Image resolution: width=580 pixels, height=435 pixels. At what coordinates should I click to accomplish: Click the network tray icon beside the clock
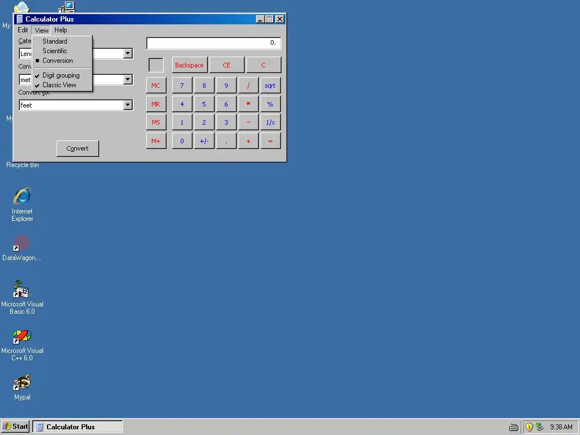(539, 427)
